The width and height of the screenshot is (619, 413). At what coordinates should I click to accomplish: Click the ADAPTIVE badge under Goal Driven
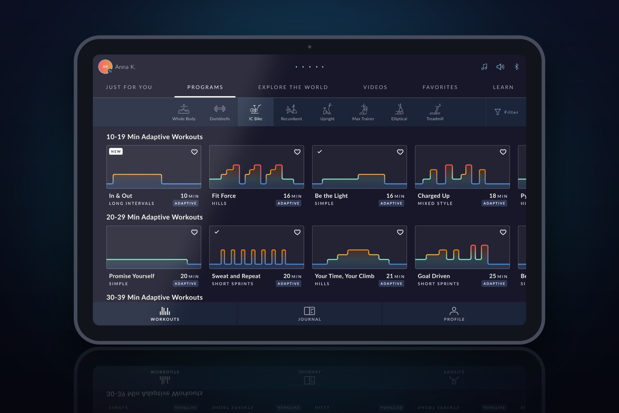click(494, 284)
